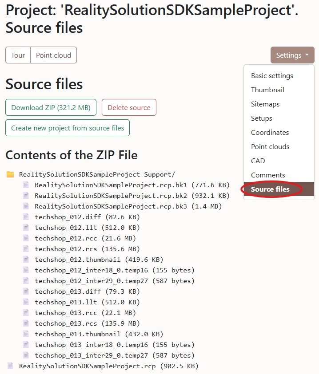This screenshot has width=319, height=374.
Task: Select the Coordinates menu entry
Action: [x=270, y=133]
